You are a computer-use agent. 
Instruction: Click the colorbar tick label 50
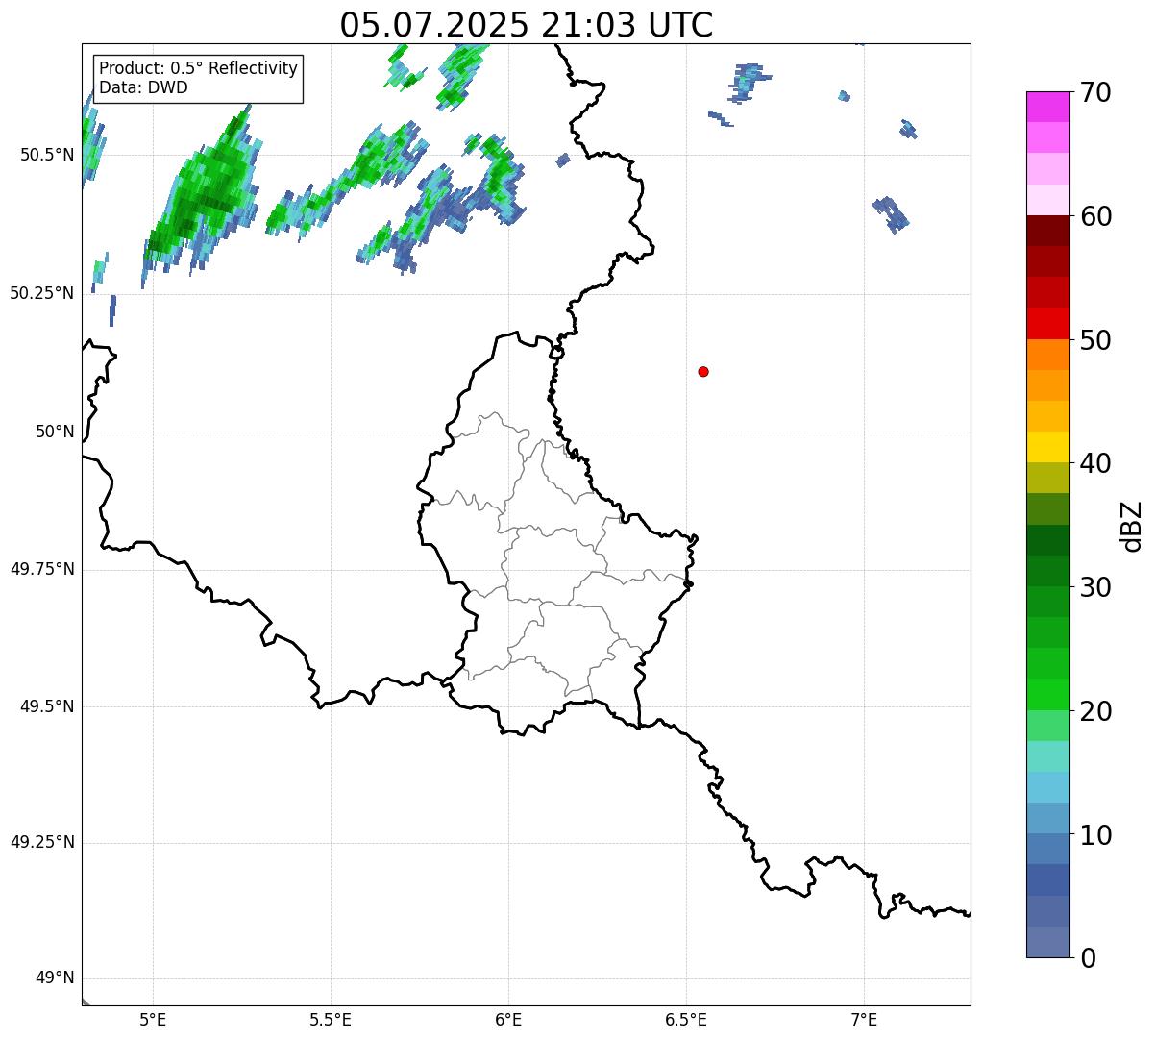(x=1095, y=340)
